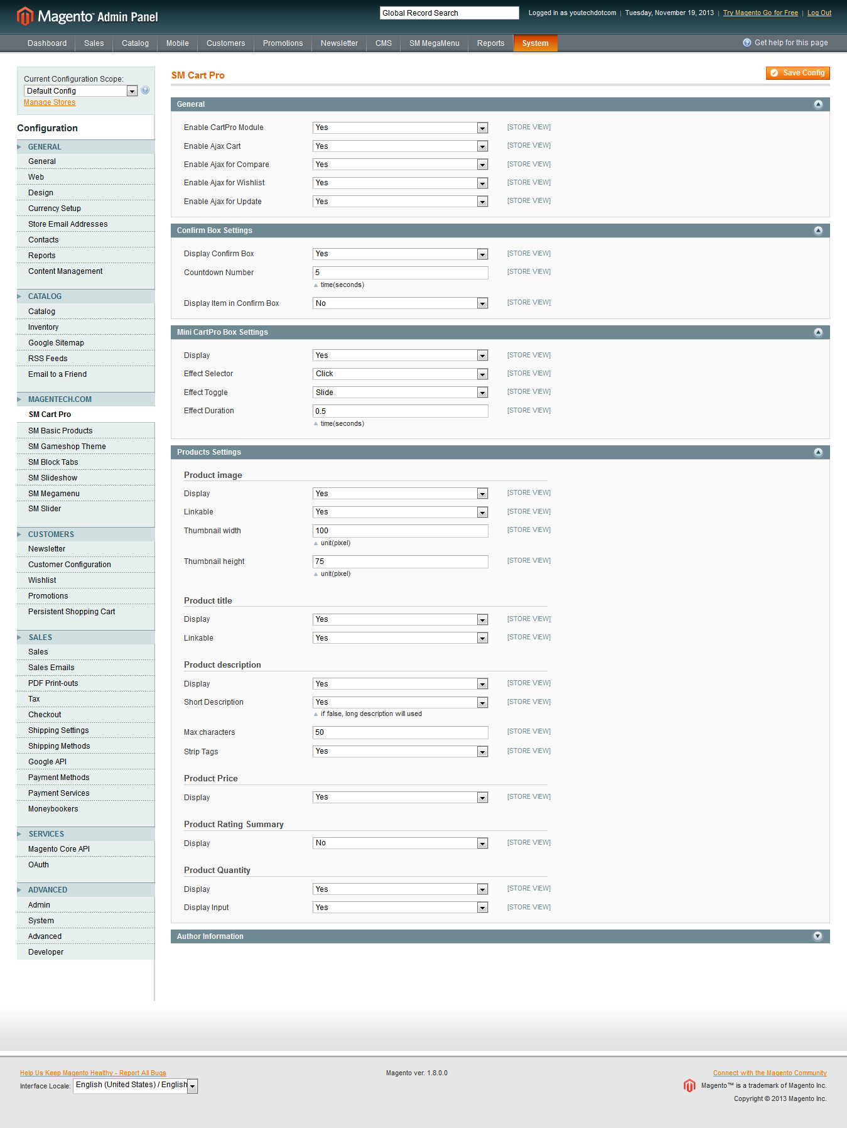Open the Enable Ajax for Update dropdown
Viewport: 847px width, 1128px height.
pos(401,202)
